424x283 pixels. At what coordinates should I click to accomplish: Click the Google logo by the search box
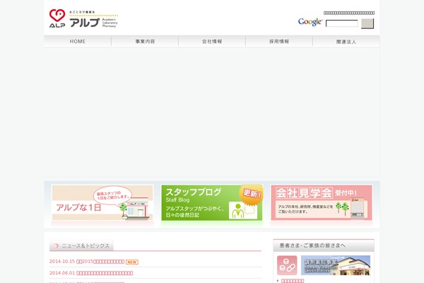click(310, 22)
